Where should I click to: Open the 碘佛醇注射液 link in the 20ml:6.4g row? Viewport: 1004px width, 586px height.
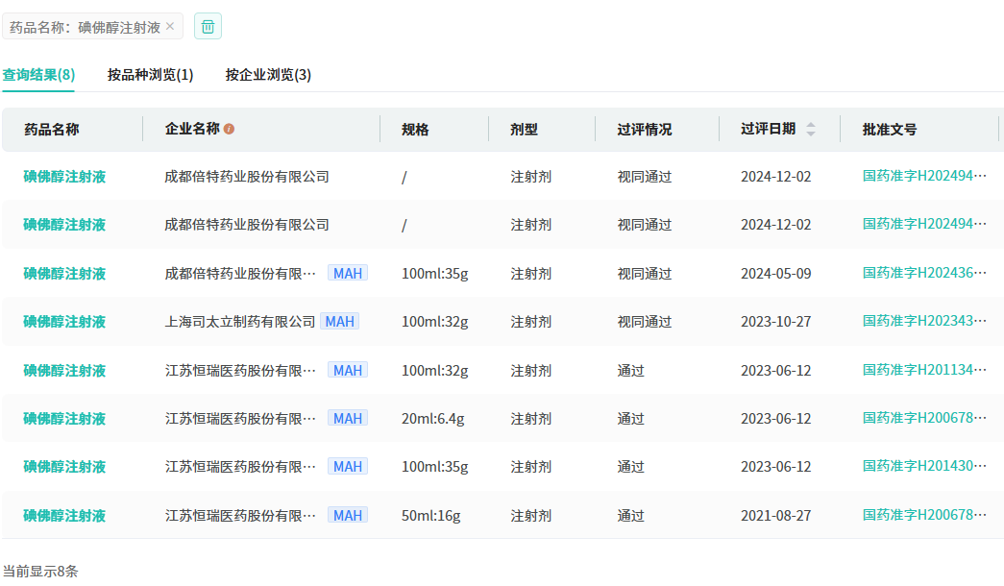tap(64, 419)
